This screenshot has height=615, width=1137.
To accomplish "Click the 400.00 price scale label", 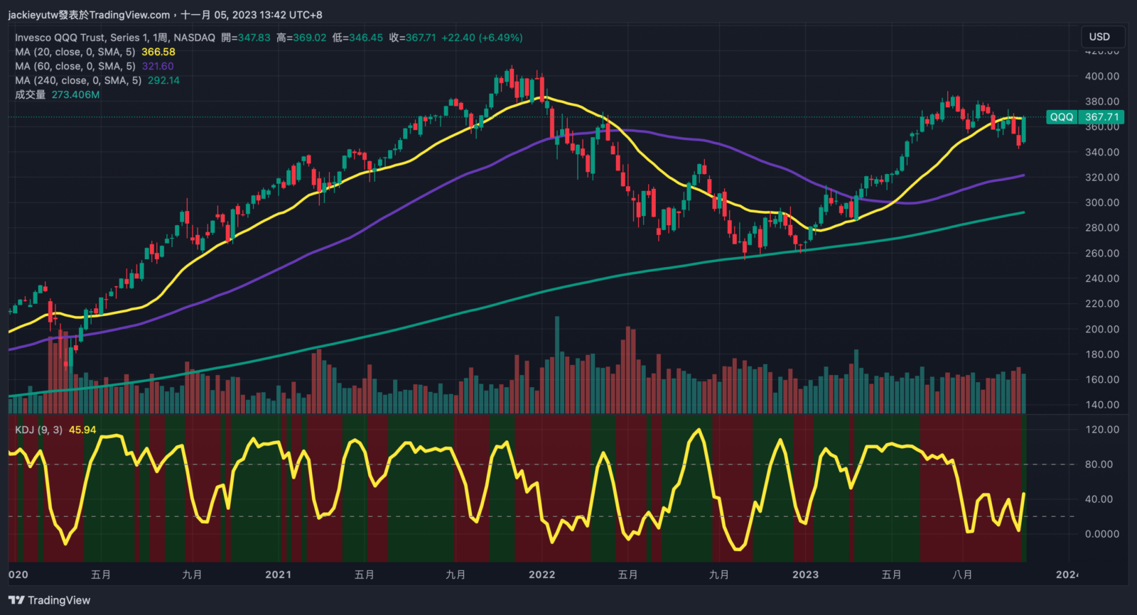I will click(1101, 76).
